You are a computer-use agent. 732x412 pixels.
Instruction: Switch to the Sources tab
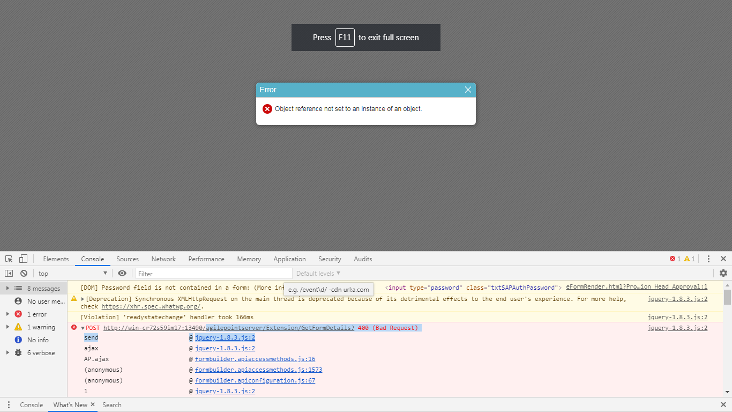pos(128,259)
